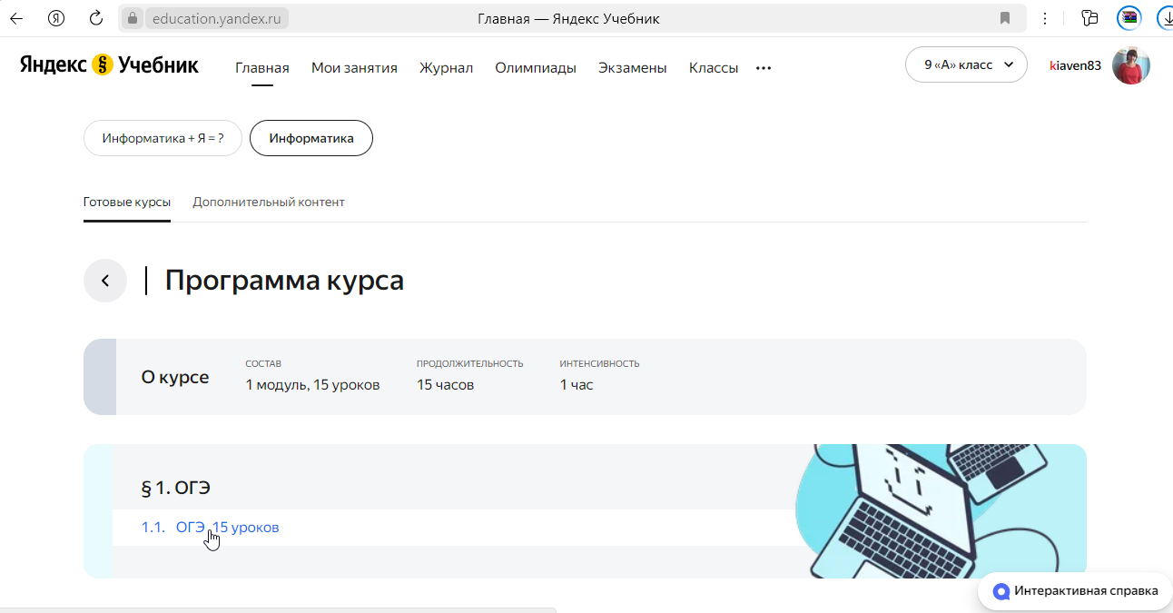Expand the 9 «А» класс dropdown
The image size is (1173, 613).
(x=966, y=65)
